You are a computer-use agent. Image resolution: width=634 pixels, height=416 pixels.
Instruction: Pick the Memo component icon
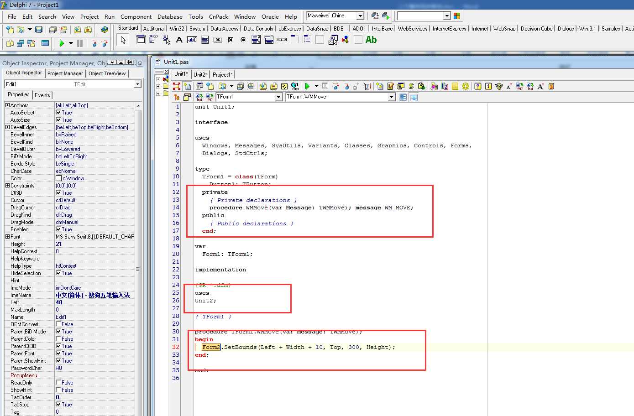pyautogui.click(x=205, y=40)
